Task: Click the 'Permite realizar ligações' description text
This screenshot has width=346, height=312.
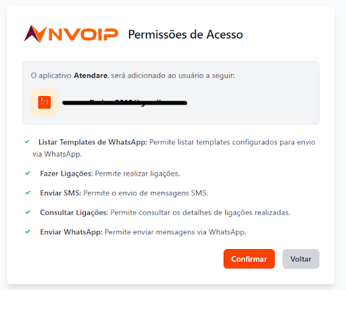Action: pos(137,174)
